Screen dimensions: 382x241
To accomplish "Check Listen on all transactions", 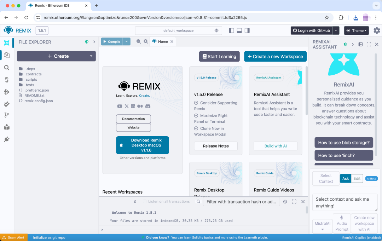I will point(145,201).
